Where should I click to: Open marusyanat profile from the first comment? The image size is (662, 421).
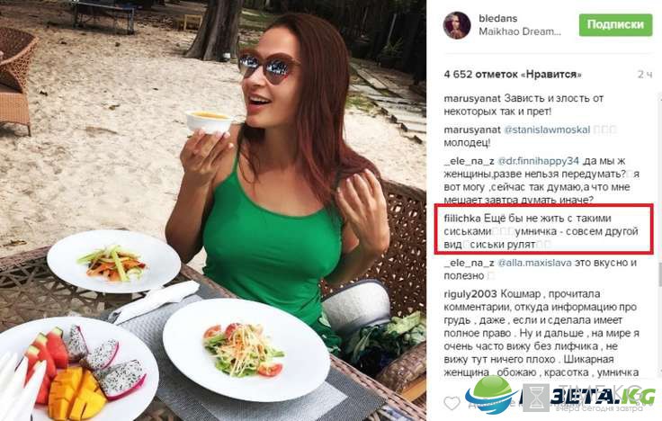(x=472, y=98)
